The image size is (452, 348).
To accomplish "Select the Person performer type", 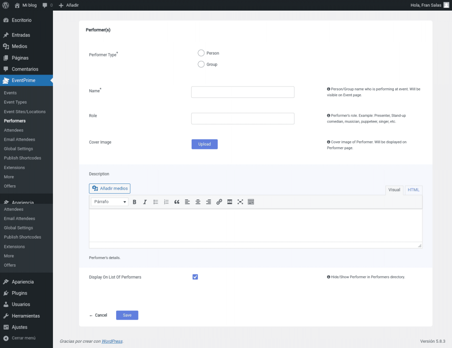I will pyautogui.click(x=201, y=53).
